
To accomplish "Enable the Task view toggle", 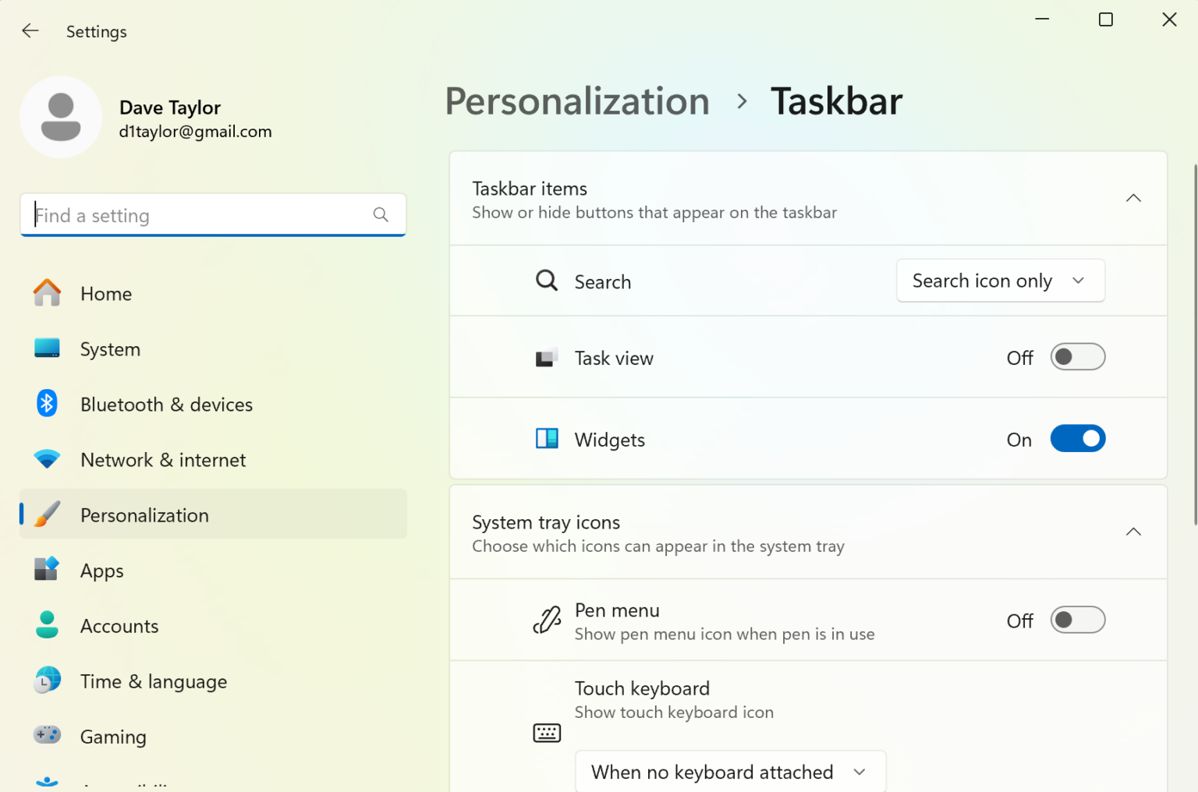I will [1078, 357].
